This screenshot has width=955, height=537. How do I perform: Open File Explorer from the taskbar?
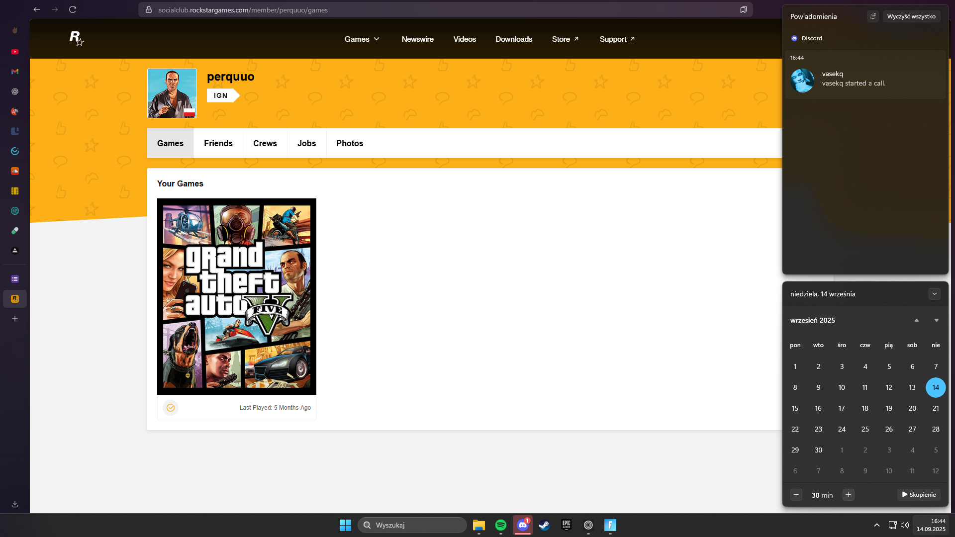coord(479,525)
